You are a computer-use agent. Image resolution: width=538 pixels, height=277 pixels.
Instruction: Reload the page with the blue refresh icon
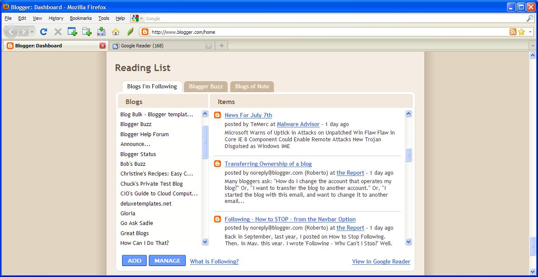[x=43, y=32]
